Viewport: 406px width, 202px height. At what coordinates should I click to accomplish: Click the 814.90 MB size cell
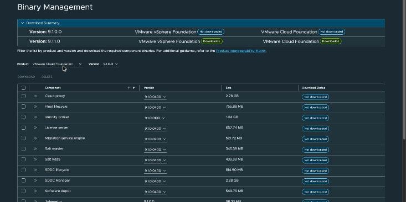234,170
